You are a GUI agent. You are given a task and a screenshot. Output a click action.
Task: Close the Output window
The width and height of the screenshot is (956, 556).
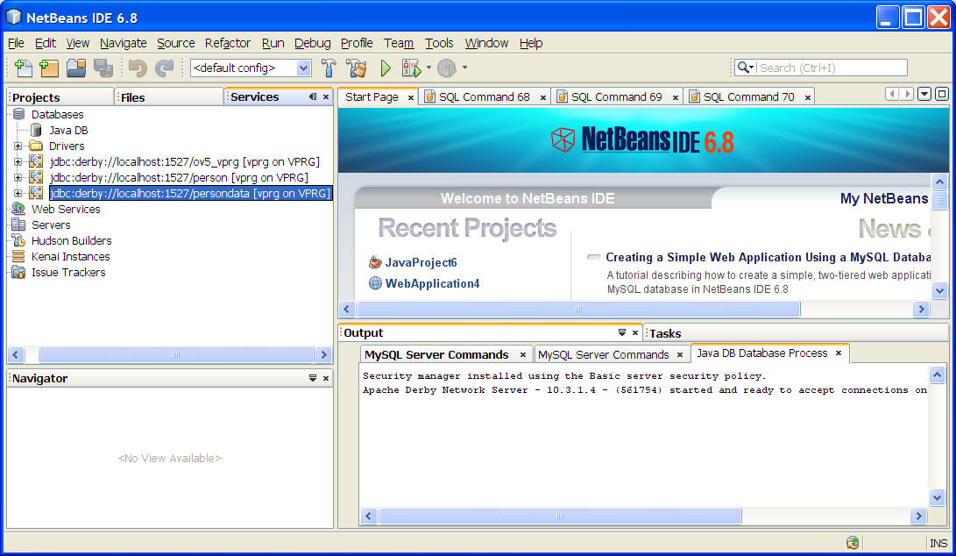635,332
